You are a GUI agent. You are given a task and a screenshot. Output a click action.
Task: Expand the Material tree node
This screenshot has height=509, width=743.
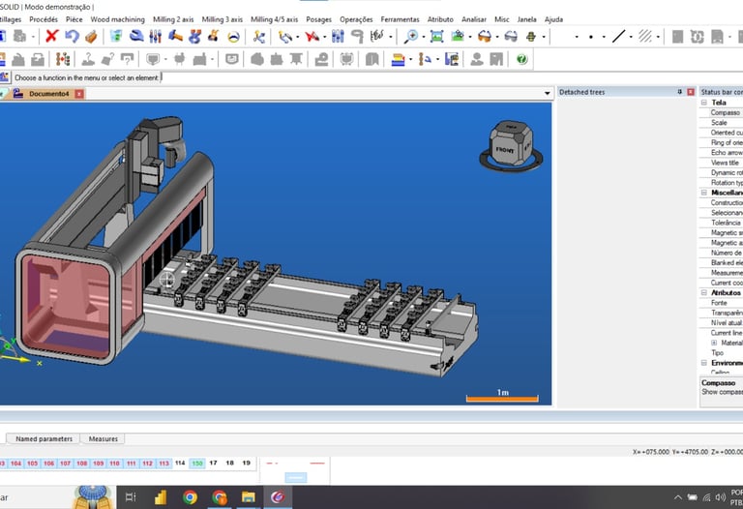[714, 343]
